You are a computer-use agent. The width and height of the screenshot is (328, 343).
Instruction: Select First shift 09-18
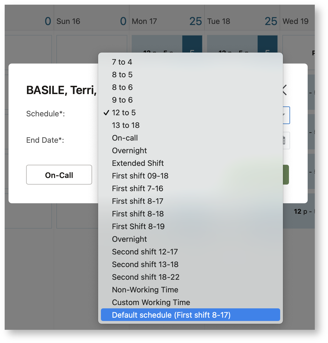(x=140, y=176)
